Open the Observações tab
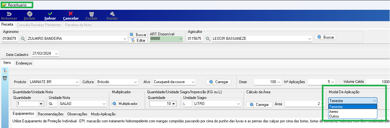Screen dimensions: 390x128 (77, 114)
